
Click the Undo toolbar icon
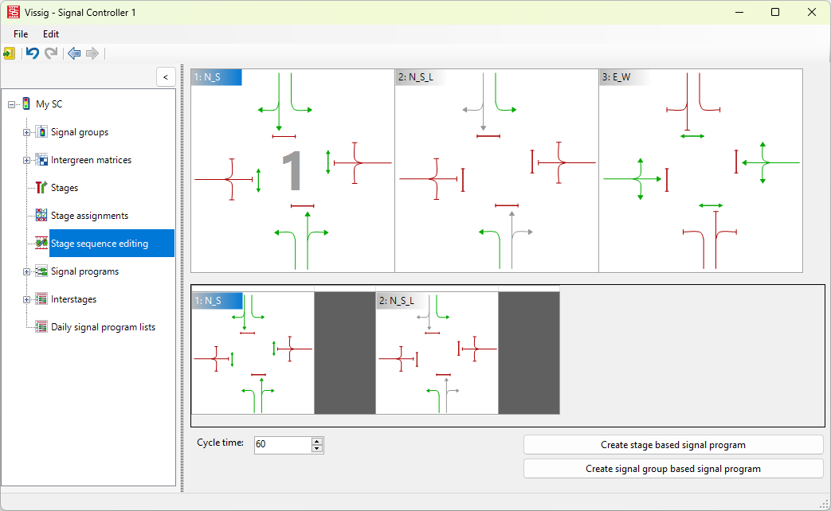(33, 53)
